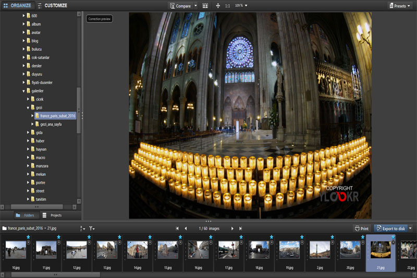Open the image filter funnel menu
Screen dimensions: 417x278
point(92,228)
